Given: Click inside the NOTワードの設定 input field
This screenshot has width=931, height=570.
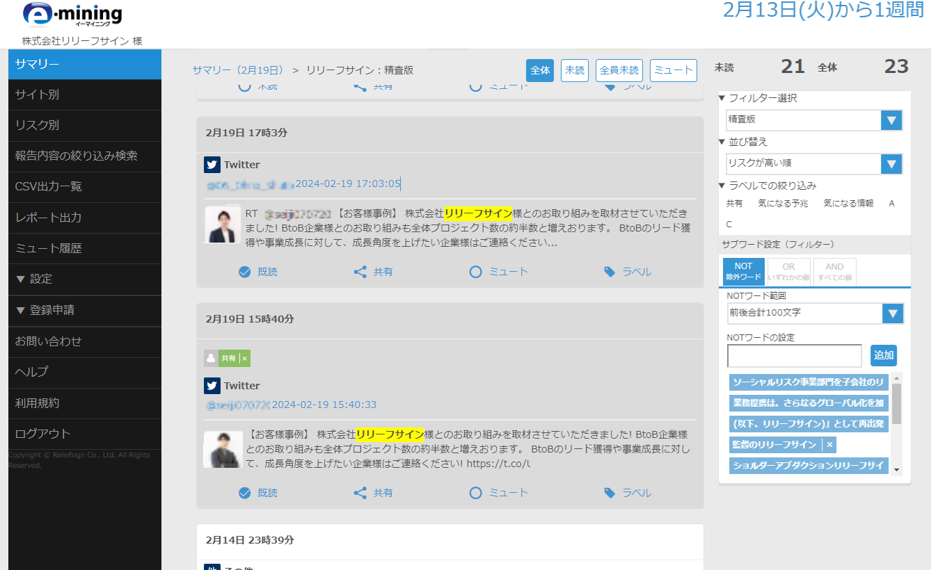Looking at the screenshot, I should coord(793,355).
